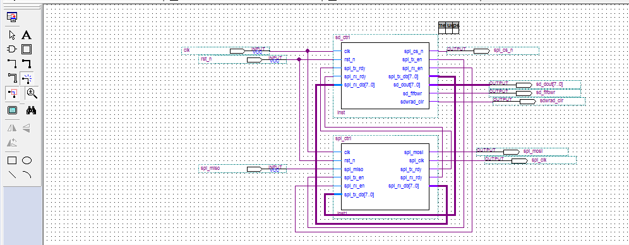The image size is (629, 245).
Task: Open Find with the binoculars icon
Action: pyautogui.click(x=32, y=110)
